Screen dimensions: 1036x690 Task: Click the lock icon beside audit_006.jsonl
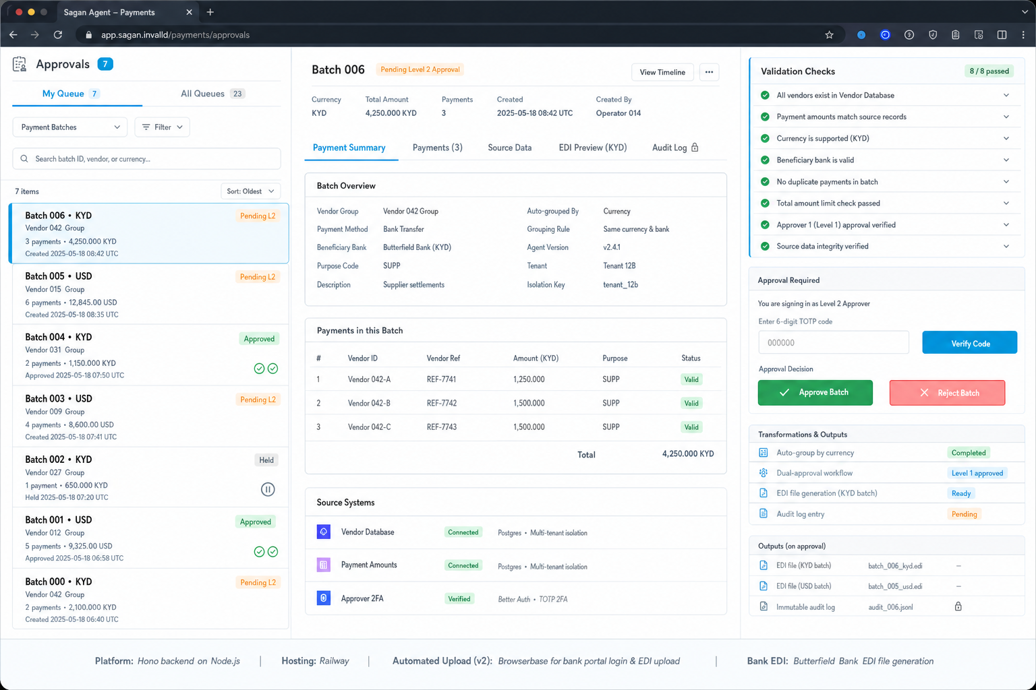tap(958, 606)
